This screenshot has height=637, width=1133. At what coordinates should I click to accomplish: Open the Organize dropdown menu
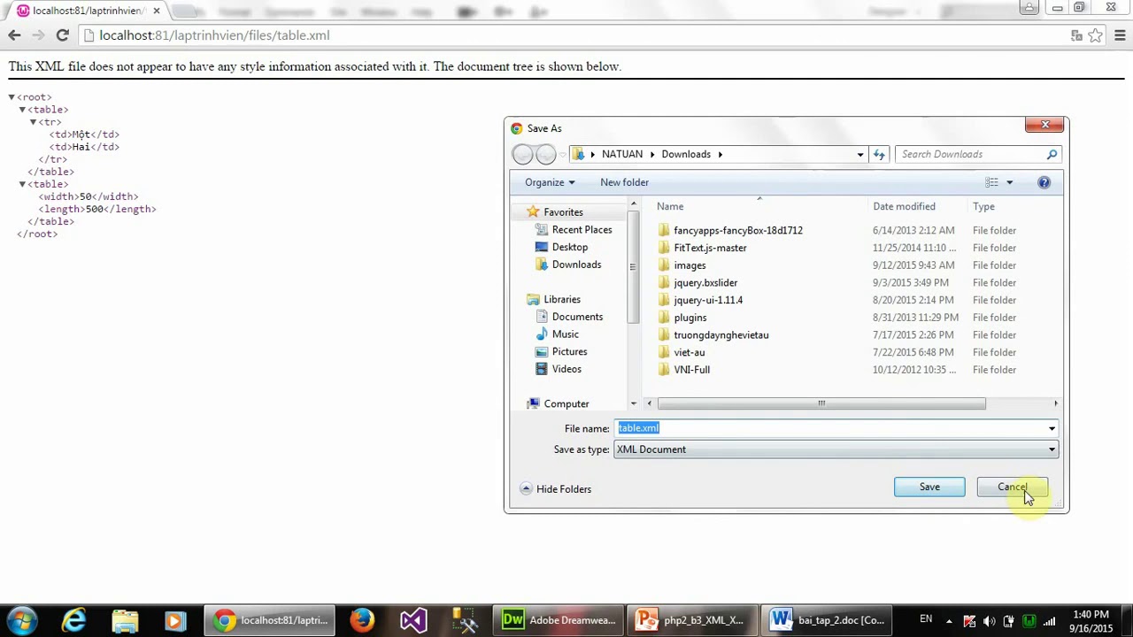click(x=550, y=182)
